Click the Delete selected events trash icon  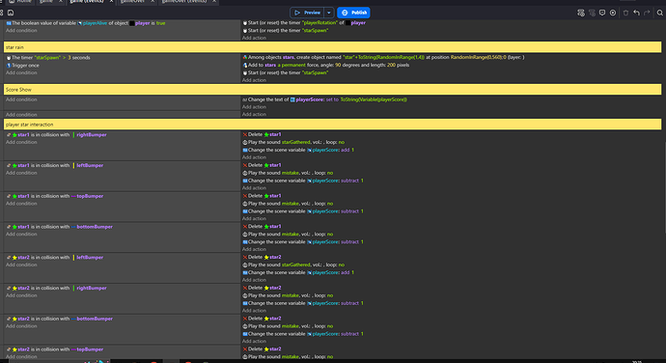625,13
